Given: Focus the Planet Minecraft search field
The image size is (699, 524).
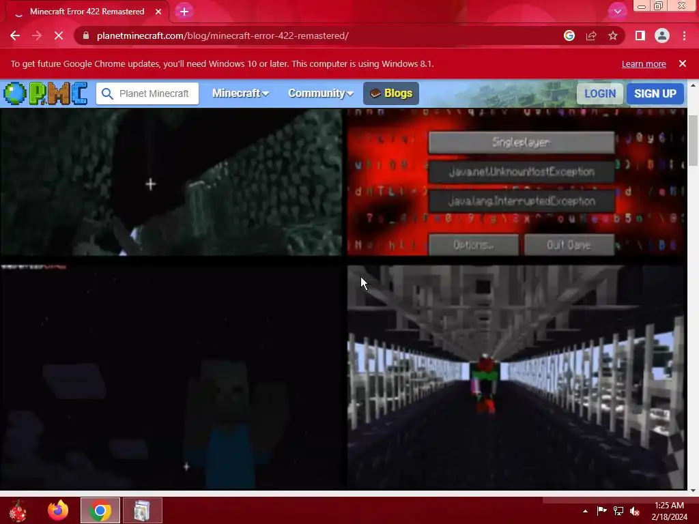Looking at the screenshot, I should pos(147,93).
